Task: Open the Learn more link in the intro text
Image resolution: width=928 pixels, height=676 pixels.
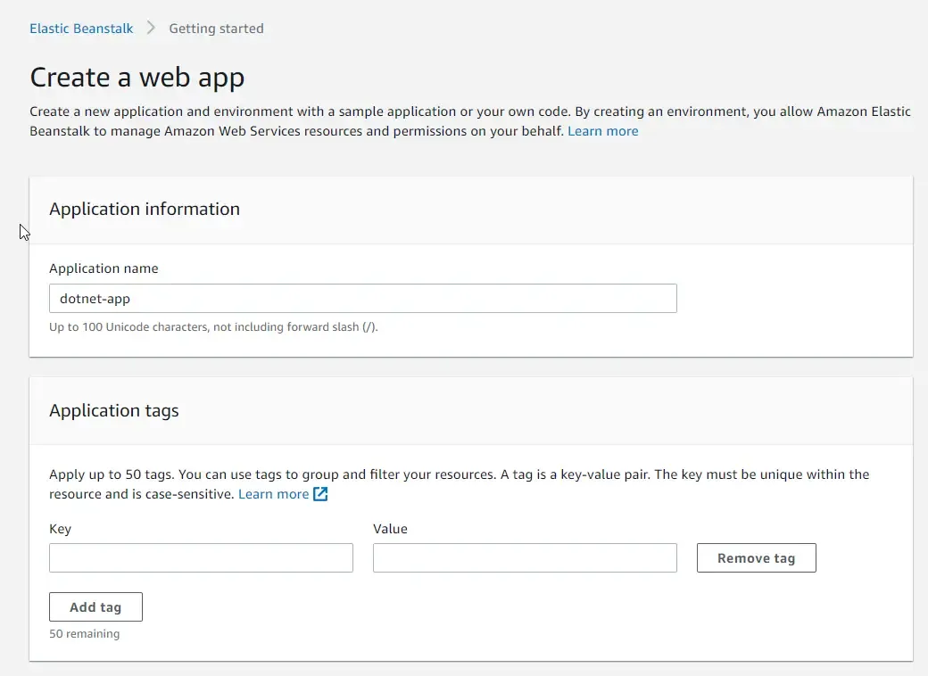Action: (602, 130)
